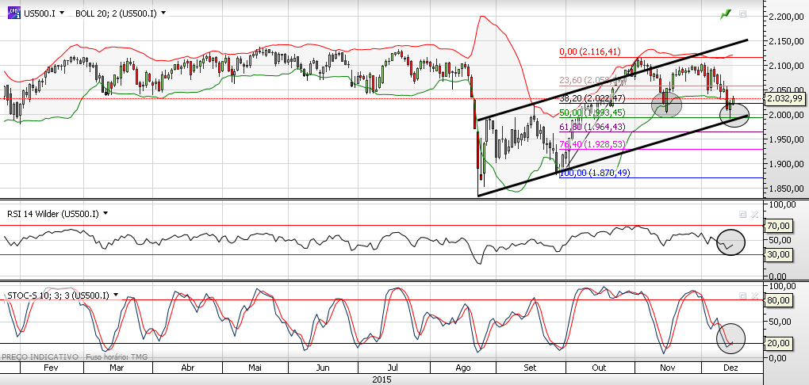This screenshot has height=385, width=809.
Task: Click the PREÇO INDICATIVO text
Action: coord(40,356)
